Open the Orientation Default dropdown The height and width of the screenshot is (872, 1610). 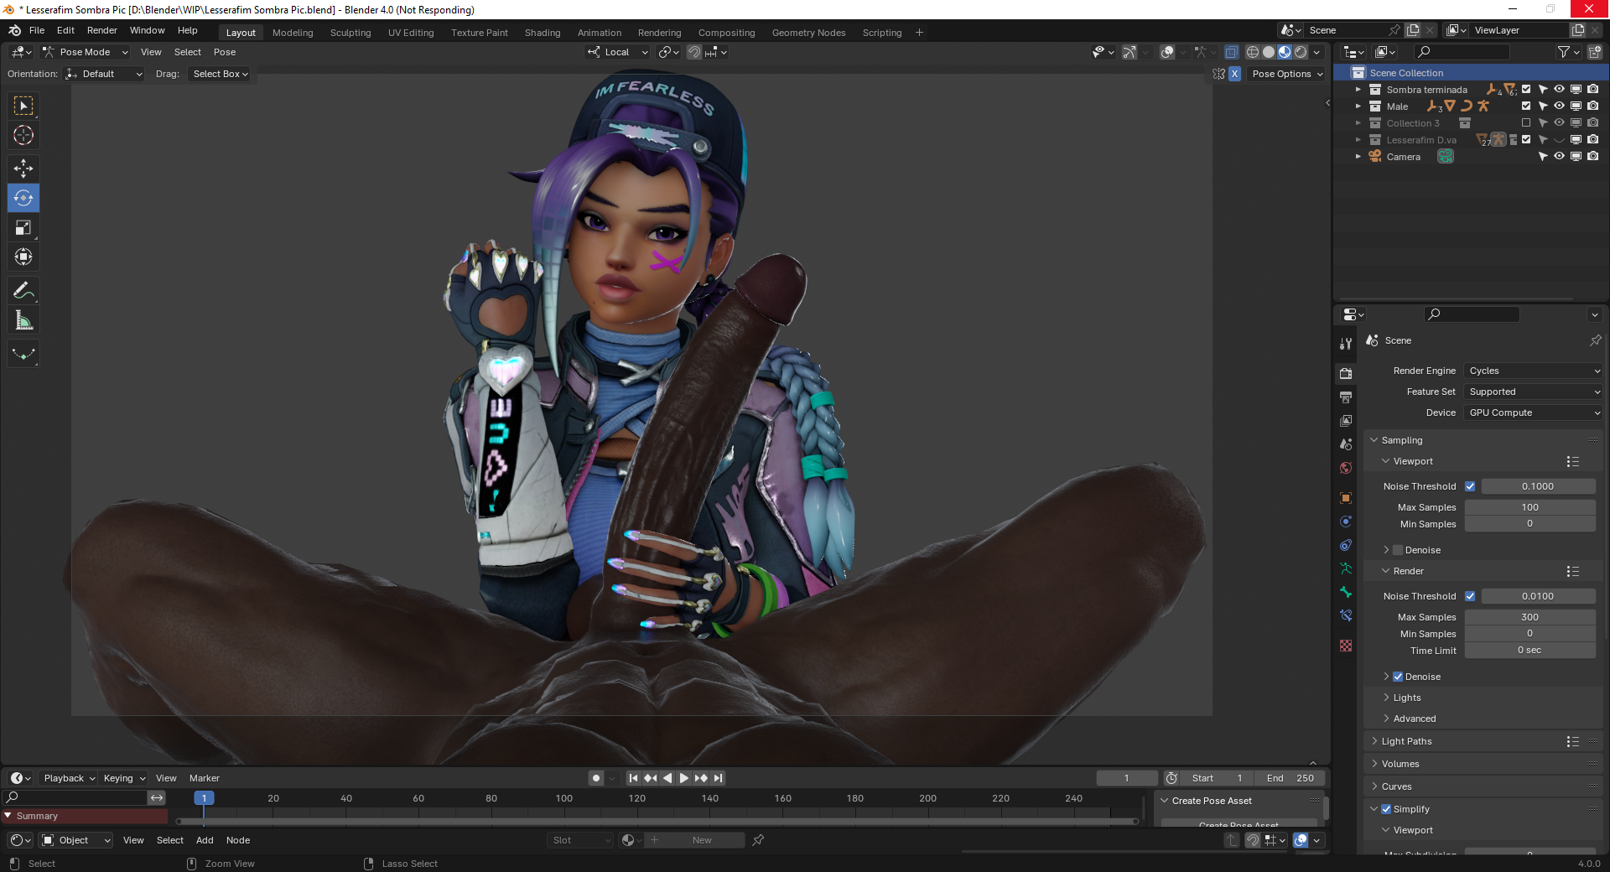pyautogui.click(x=104, y=74)
